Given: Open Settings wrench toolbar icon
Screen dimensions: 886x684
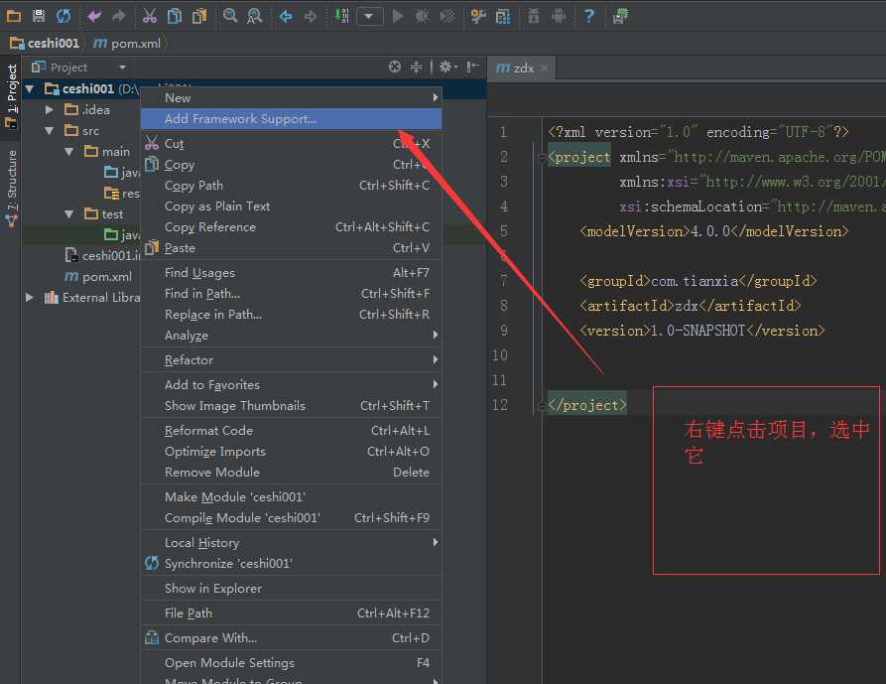Looking at the screenshot, I should click(x=478, y=17).
